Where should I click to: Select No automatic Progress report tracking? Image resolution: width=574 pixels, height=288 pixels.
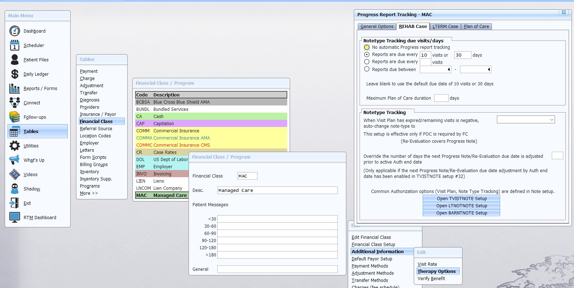(x=367, y=47)
